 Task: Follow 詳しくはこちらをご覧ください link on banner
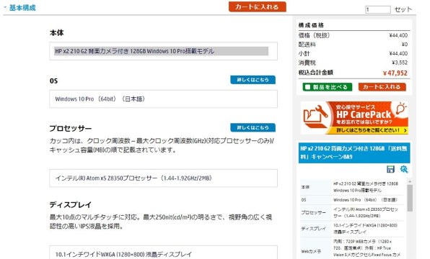[x=372, y=130]
